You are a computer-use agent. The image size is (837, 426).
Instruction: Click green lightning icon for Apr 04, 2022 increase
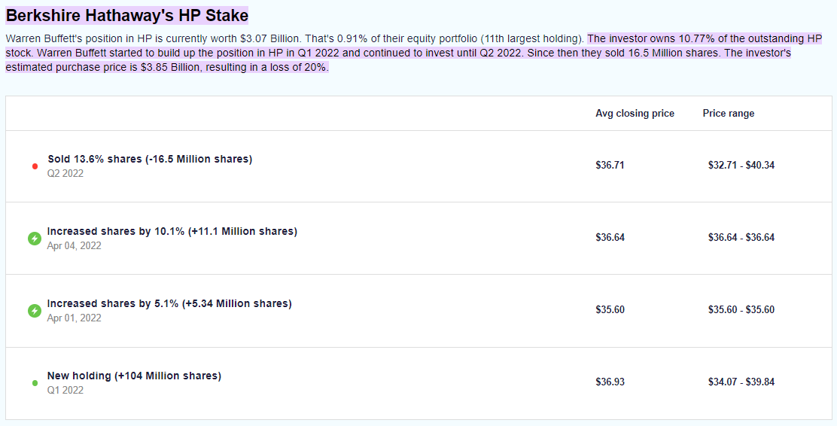(35, 239)
